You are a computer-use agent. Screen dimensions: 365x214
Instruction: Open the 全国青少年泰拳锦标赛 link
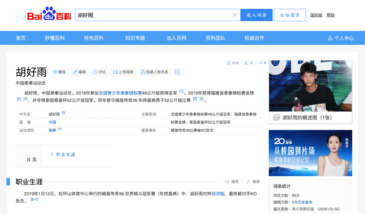click(120, 93)
